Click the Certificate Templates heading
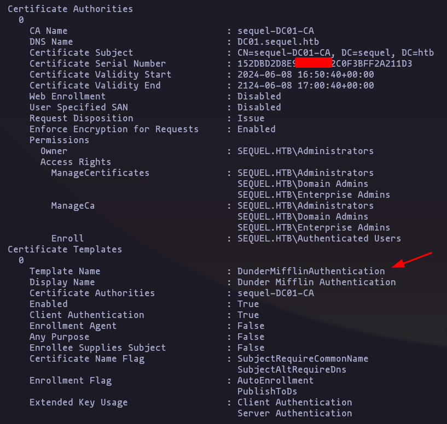 coord(65,249)
